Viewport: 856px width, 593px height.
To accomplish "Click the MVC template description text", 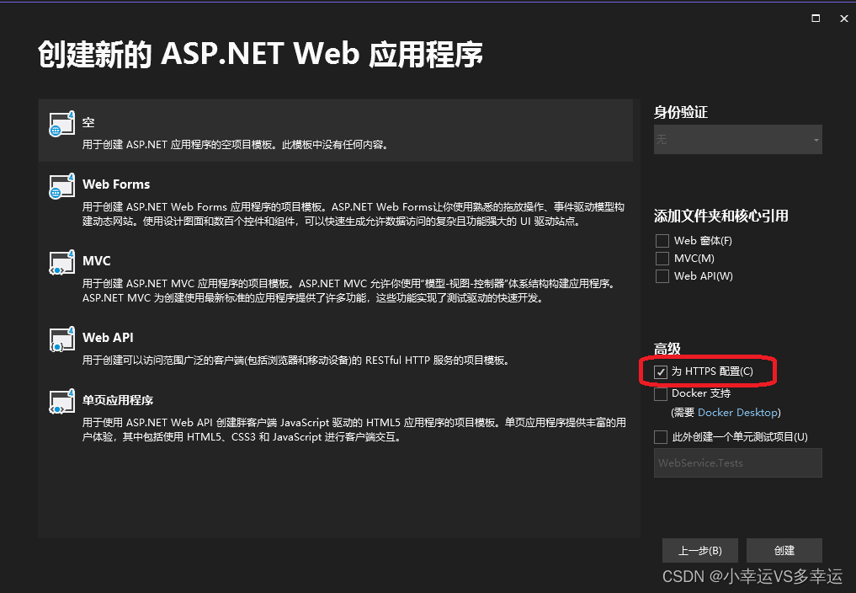I will tap(349, 291).
